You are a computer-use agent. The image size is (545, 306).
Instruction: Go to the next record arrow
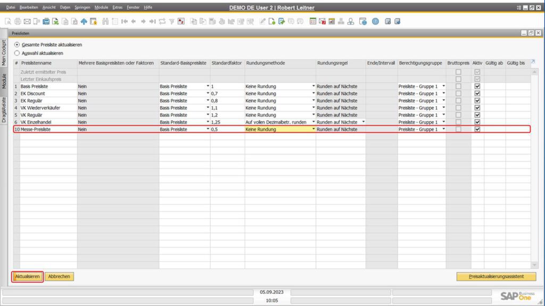pos(143,21)
